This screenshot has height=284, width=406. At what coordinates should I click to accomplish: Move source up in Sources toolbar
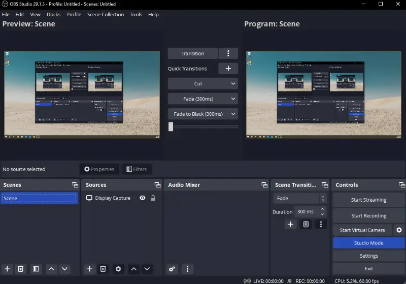coord(133,269)
